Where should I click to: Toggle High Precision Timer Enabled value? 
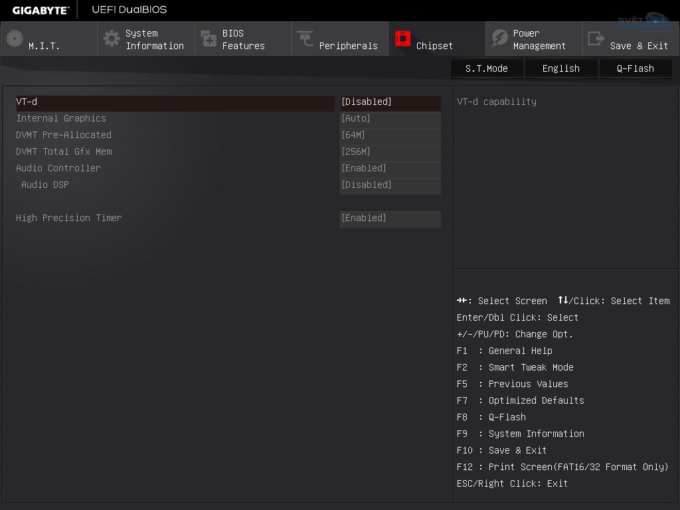click(390, 218)
